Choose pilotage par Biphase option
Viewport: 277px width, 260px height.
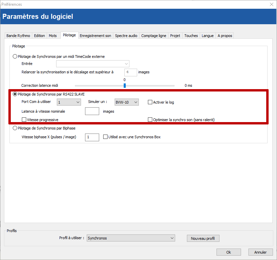(x=15, y=128)
